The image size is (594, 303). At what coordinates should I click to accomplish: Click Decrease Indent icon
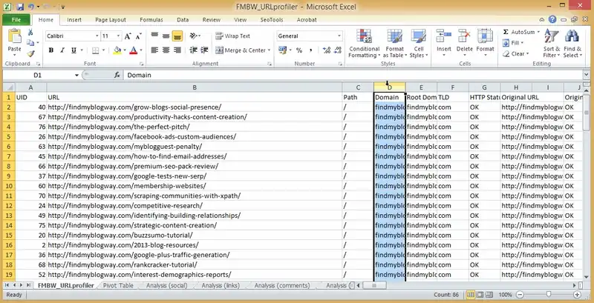point(194,50)
